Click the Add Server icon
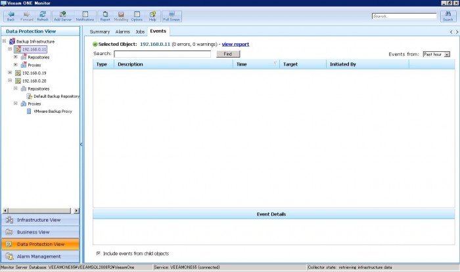This screenshot has height=272, width=460. coord(62,15)
